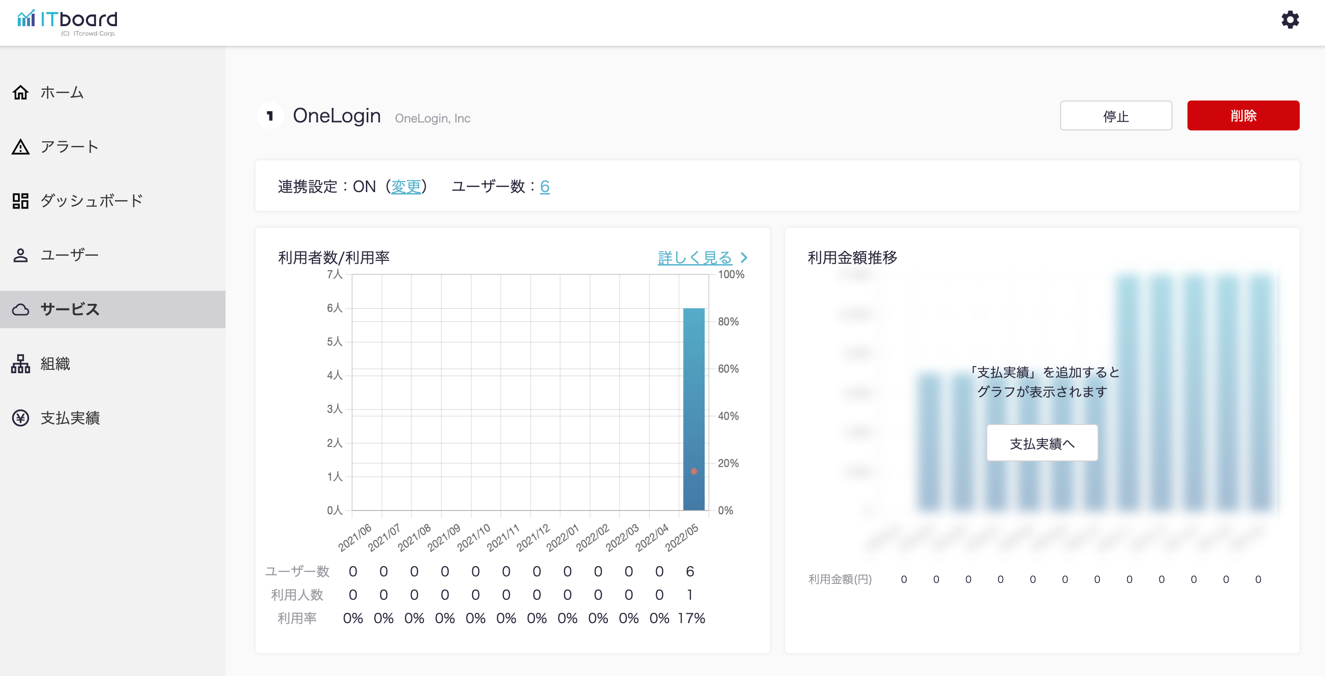1325x676 pixels.
Task: Click the dashboard grid icon
Action: tap(21, 201)
